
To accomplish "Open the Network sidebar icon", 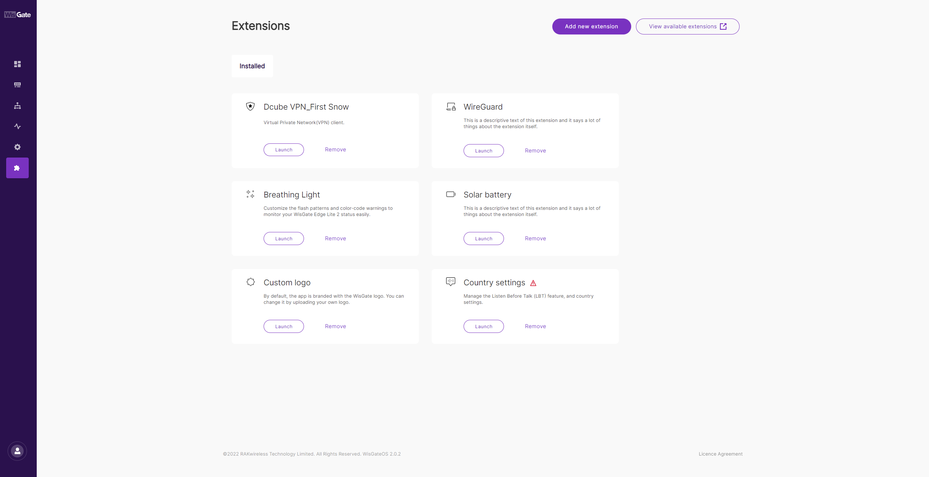I will (x=17, y=106).
